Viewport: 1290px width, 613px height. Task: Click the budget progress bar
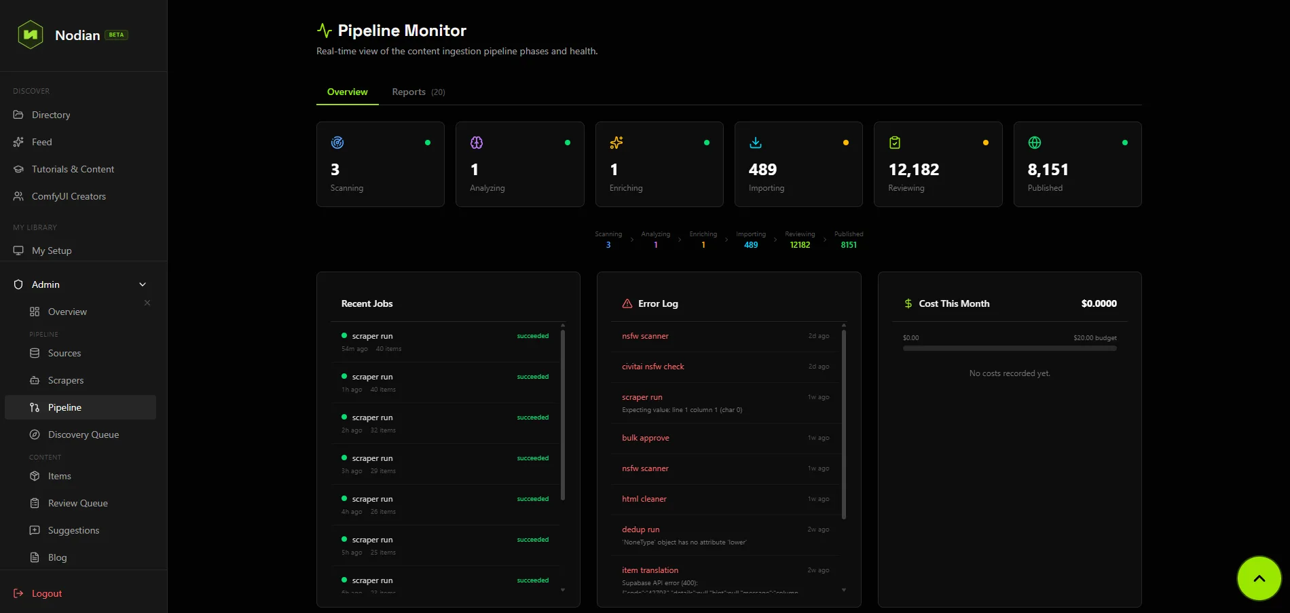click(1010, 348)
